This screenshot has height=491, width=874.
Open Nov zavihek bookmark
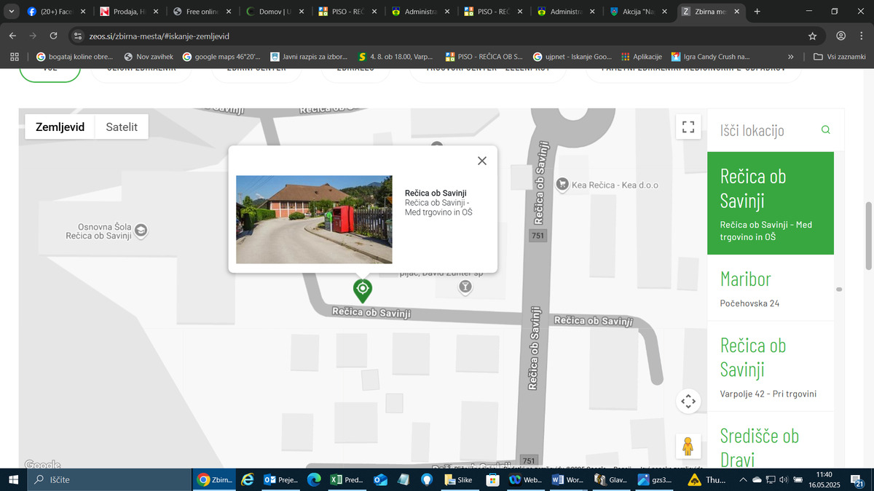coord(149,56)
